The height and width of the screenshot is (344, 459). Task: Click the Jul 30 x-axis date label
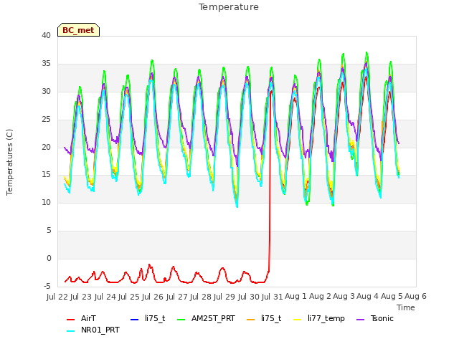[248, 297]
